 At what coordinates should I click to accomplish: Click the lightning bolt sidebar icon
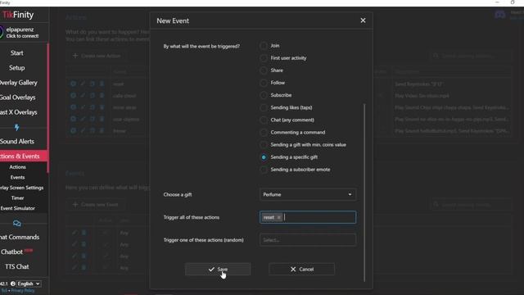tap(16, 127)
